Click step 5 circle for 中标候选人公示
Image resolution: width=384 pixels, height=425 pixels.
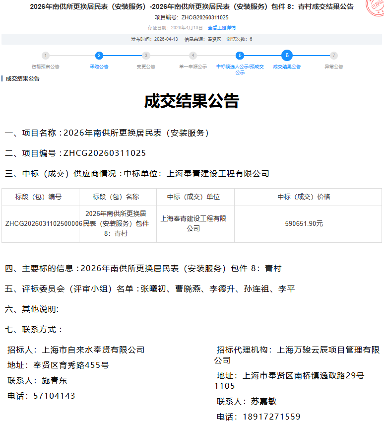coord(240,56)
